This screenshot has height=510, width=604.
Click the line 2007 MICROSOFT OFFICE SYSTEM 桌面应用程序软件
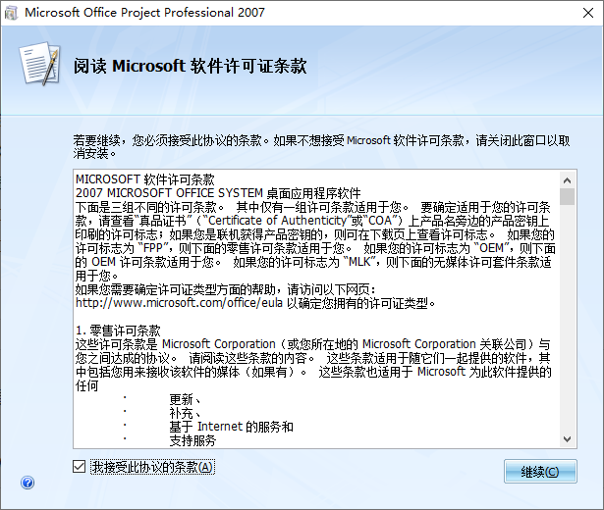coord(218,193)
